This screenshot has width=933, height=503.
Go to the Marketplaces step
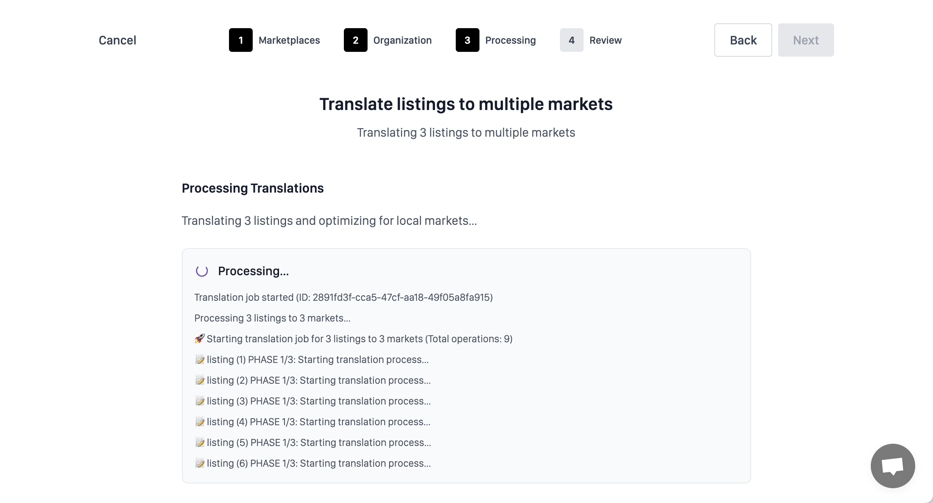(289, 40)
